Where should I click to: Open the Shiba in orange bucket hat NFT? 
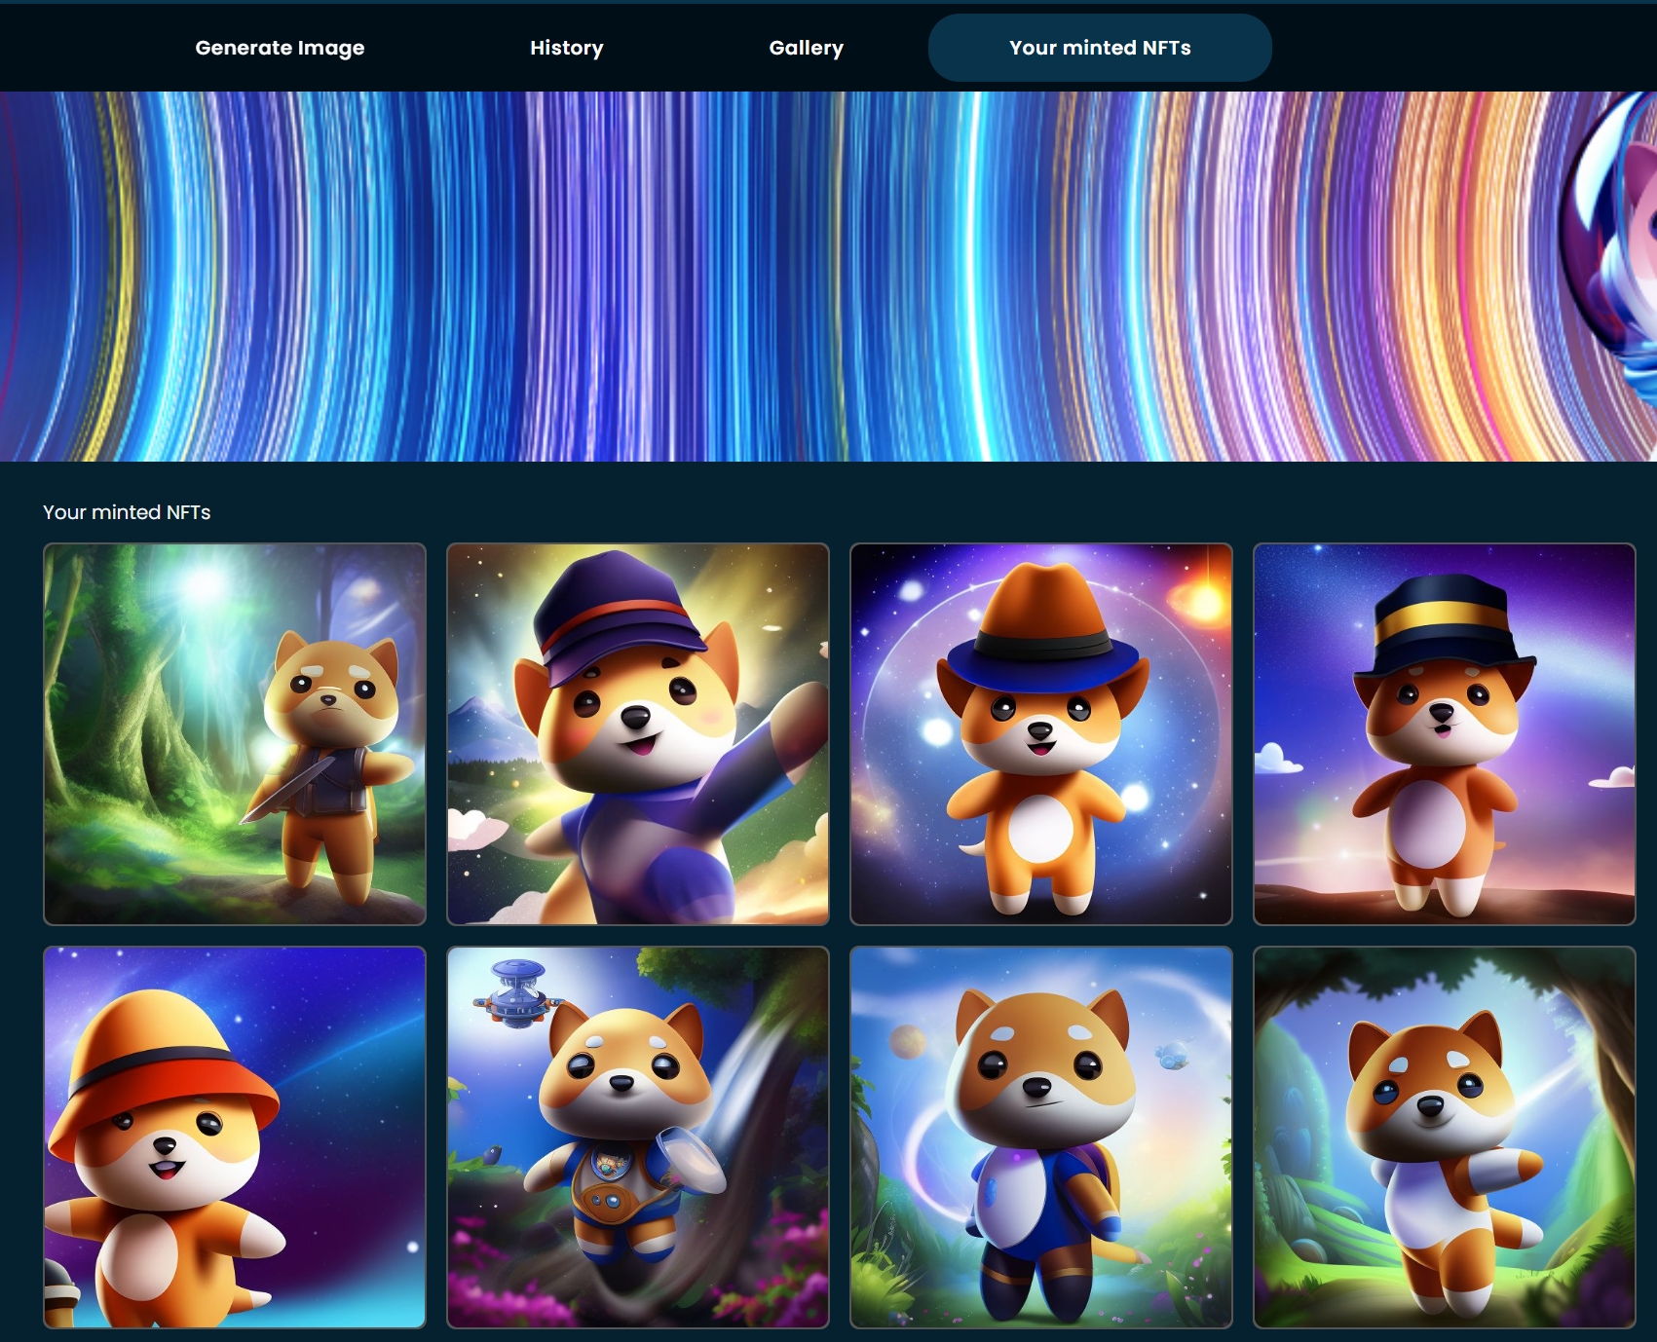tap(235, 1137)
